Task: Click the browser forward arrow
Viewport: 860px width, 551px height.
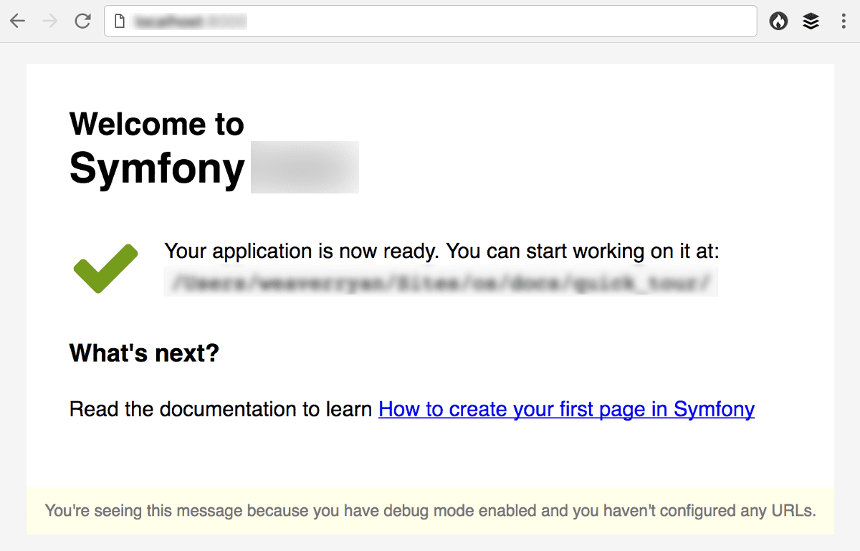Action: tap(49, 21)
